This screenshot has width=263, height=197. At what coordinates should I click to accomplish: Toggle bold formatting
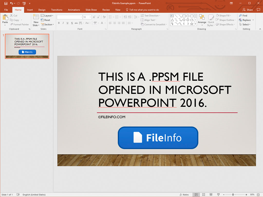[59, 23]
